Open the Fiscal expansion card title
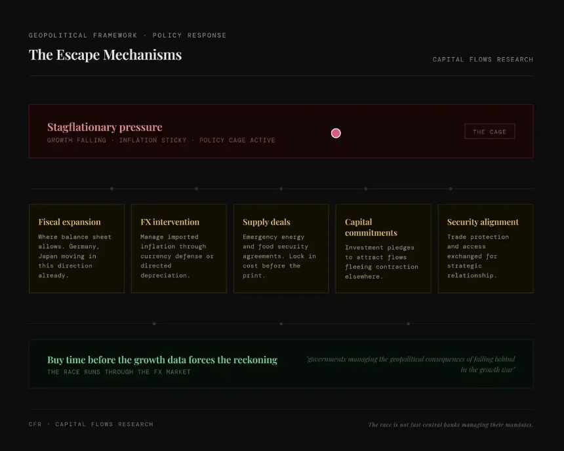 coord(70,222)
